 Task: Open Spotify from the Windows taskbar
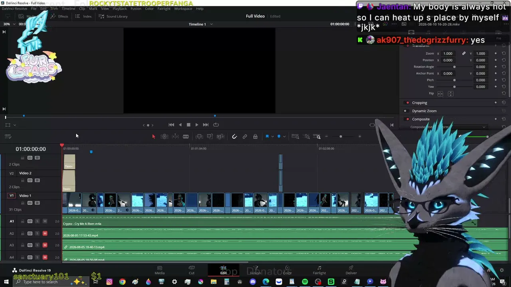click(x=305, y=282)
